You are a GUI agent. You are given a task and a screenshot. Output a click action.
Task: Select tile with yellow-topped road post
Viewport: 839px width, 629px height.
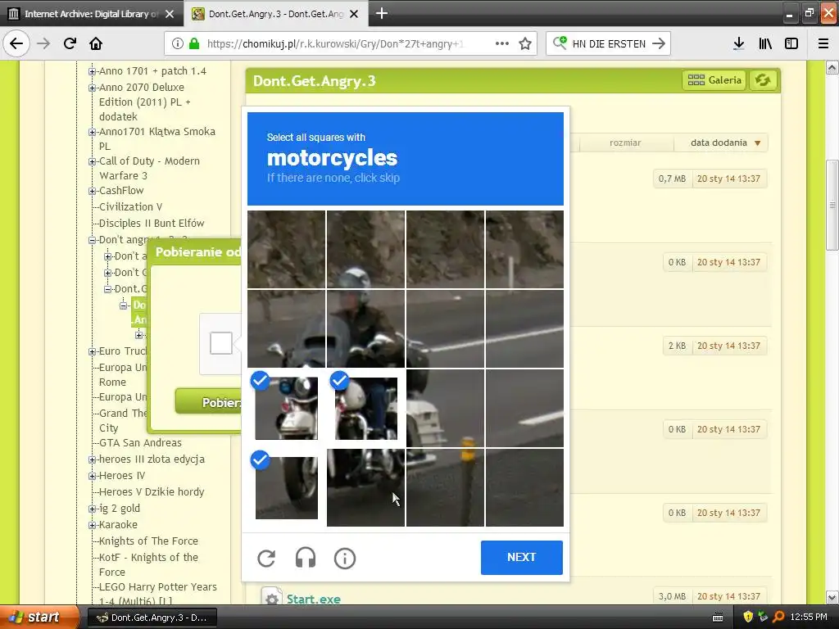pyautogui.click(x=445, y=487)
